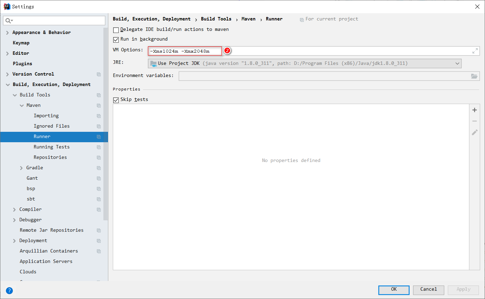Click the search magnifier icon in settings search
Viewport: 485px width, 299px height.
[x=9, y=21]
